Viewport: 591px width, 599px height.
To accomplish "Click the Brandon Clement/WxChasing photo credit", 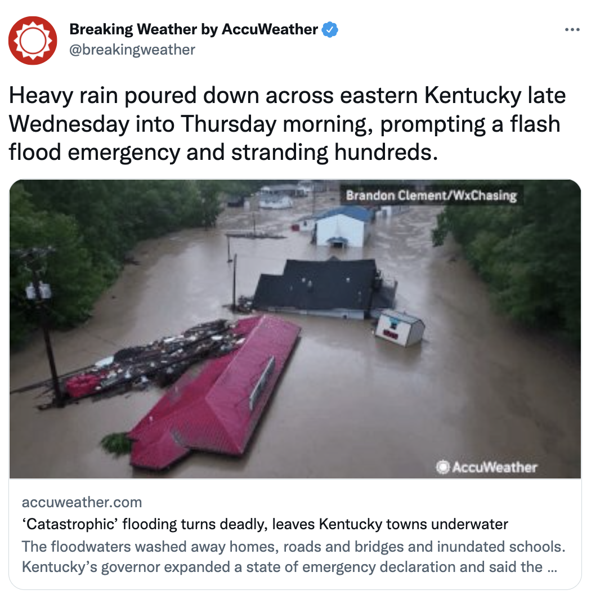I will coord(431,195).
